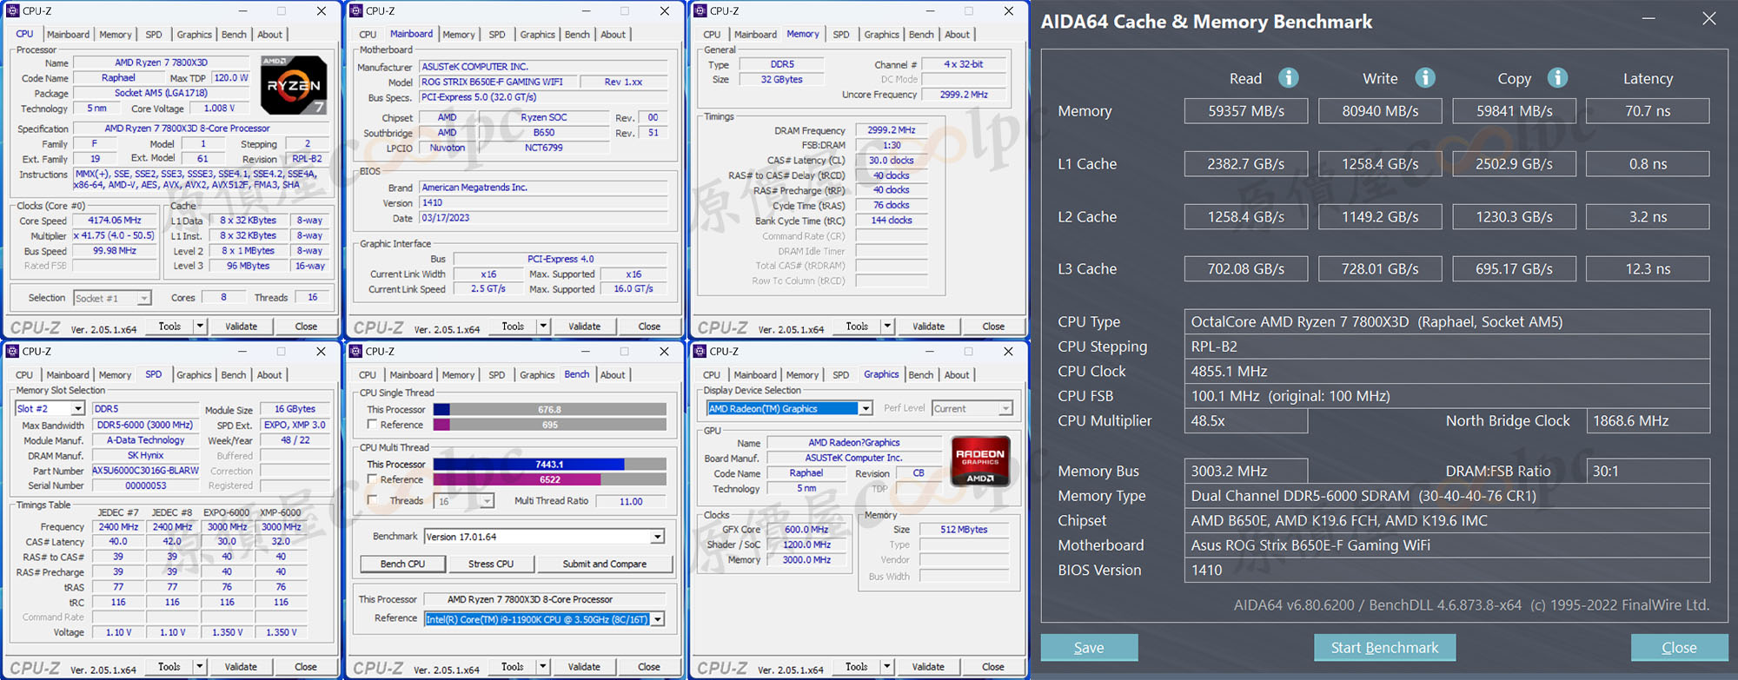Viewport: 1738px width, 680px height.
Task: Expand the Tools dropdown arrow in the SPD window
Action: [x=200, y=667]
